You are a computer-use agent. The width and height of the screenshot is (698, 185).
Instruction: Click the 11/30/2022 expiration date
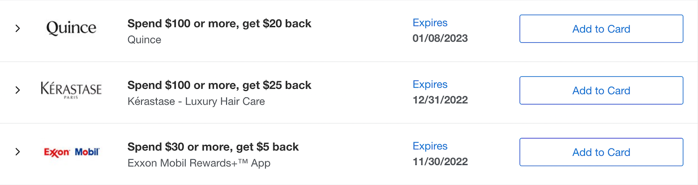click(440, 162)
